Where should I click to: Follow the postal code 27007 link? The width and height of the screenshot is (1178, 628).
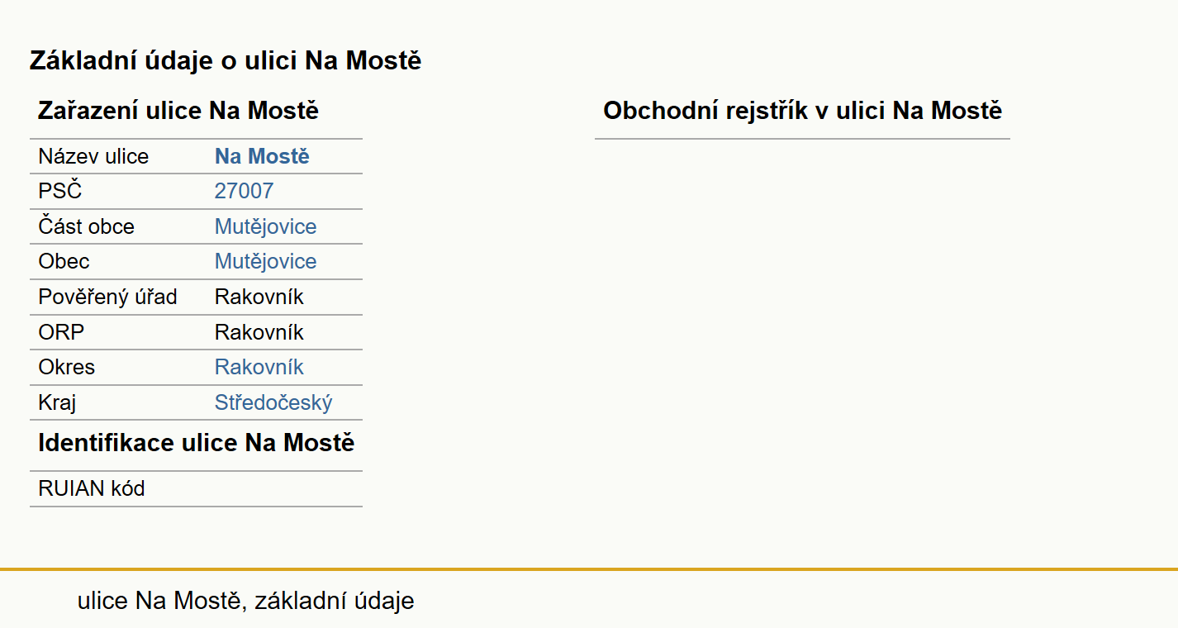tap(244, 192)
